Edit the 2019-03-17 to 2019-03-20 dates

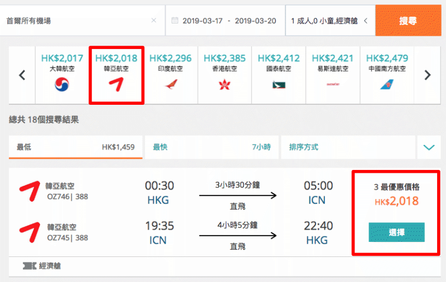pos(229,21)
